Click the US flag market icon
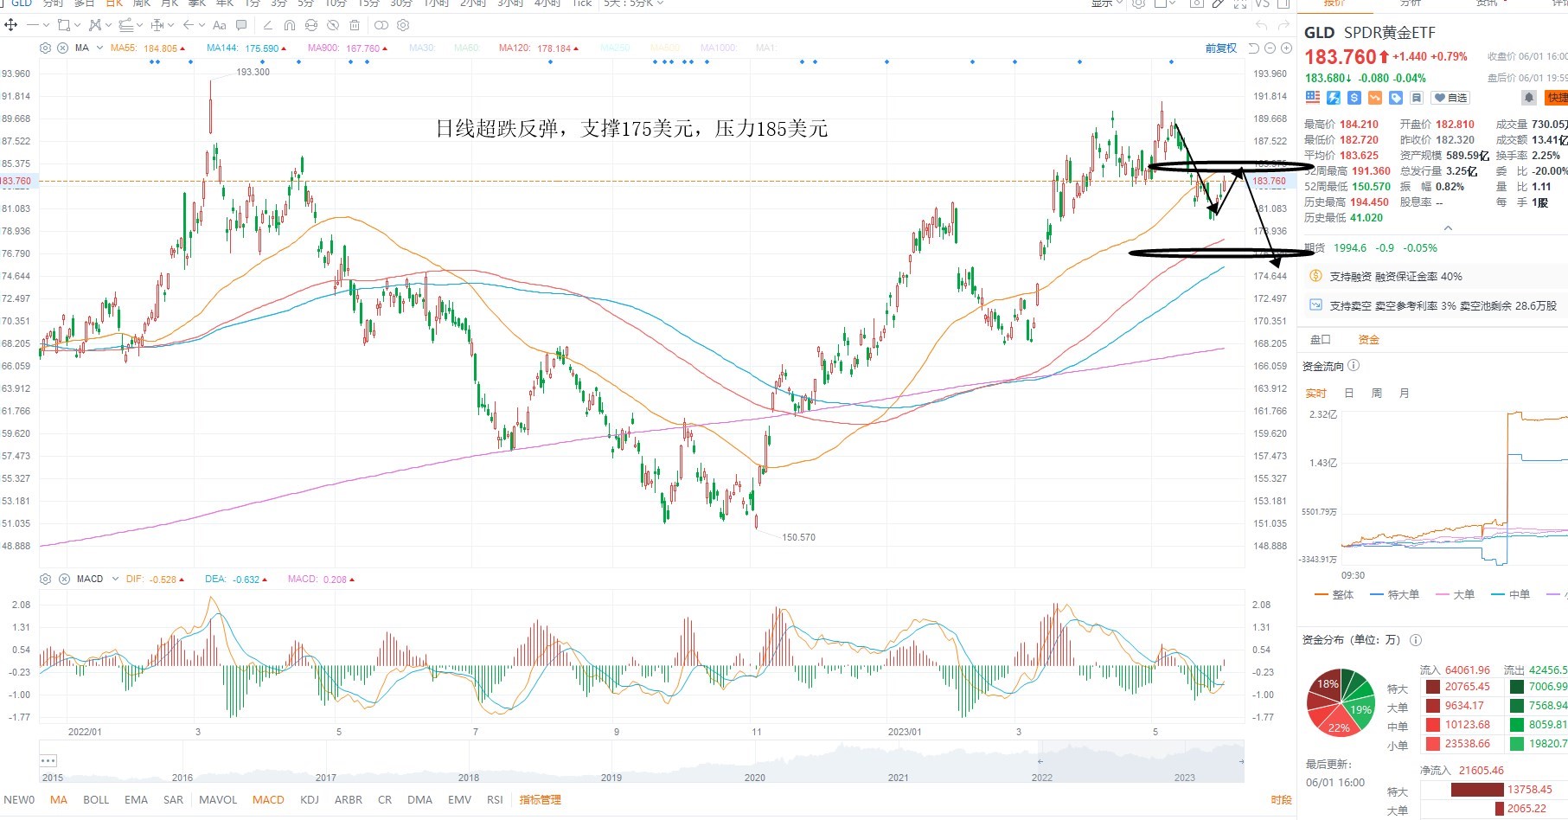1568x820 pixels. click(1313, 98)
